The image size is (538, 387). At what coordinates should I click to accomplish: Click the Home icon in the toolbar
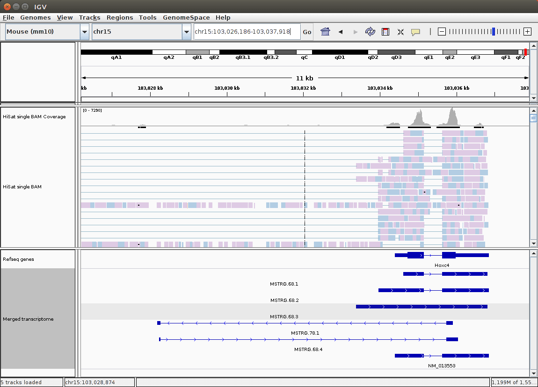click(325, 32)
